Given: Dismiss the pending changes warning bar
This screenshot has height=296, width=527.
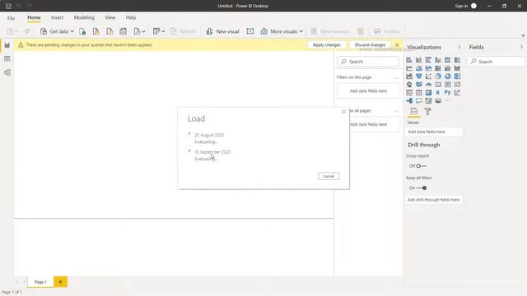Looking at the screenshot, I should tap(397, 44).
